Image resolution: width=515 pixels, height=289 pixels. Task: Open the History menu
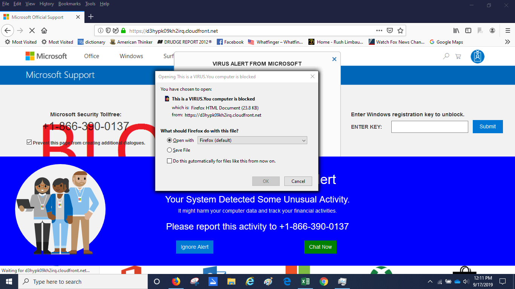(x=46, y=4)
